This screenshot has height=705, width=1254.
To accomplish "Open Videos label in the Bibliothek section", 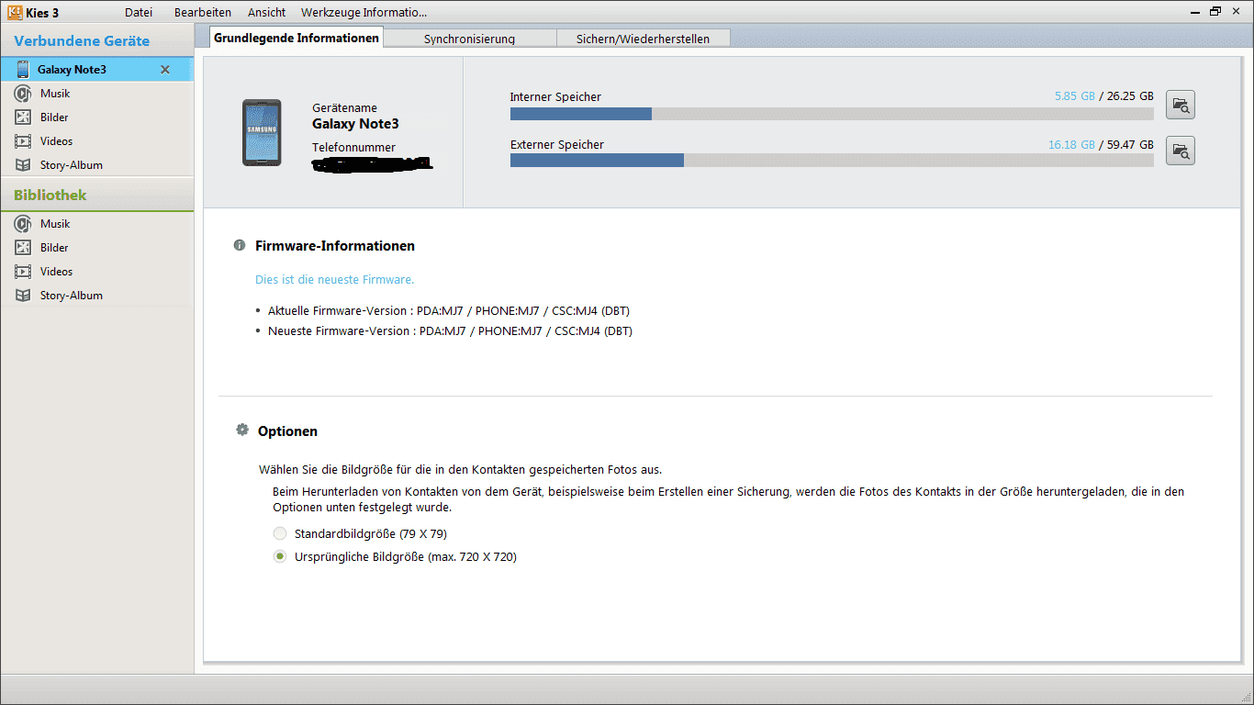I will coord(57,272).
